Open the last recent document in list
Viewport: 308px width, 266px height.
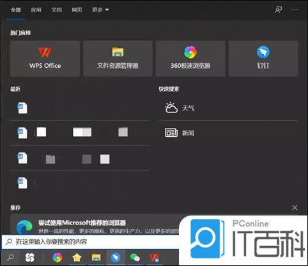point(80,183)
